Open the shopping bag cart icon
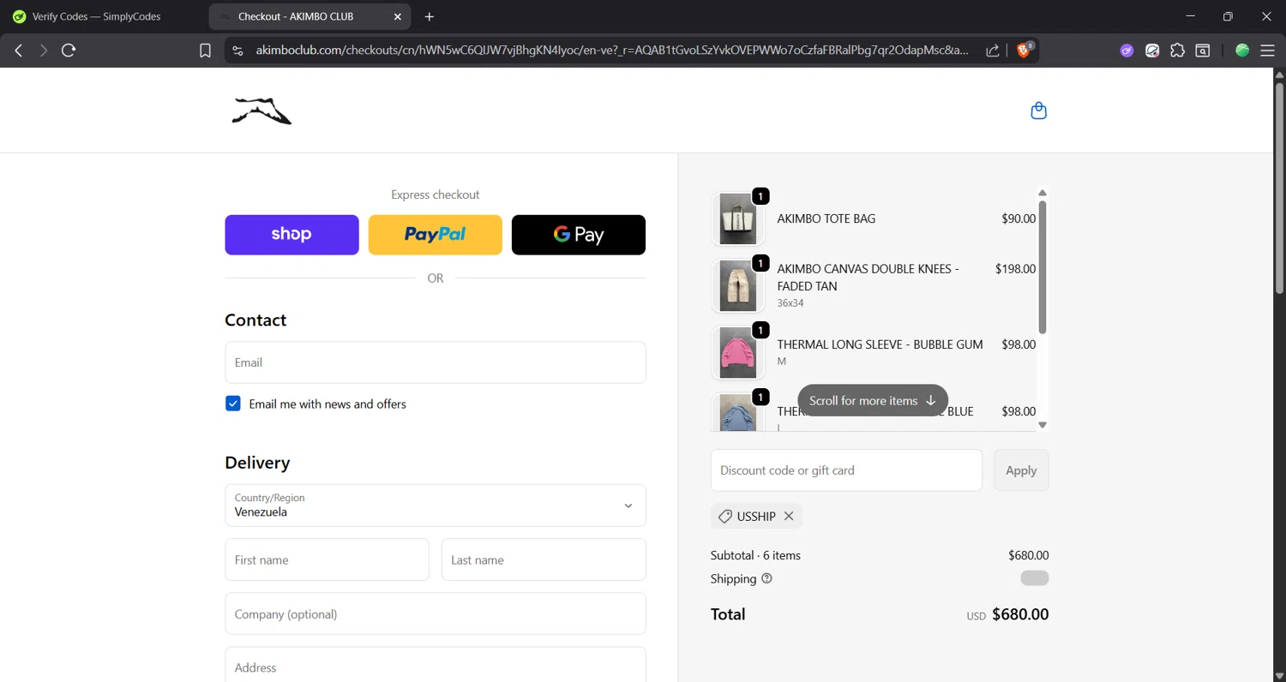The width and height of the screenshot is (1286, 682). pyautogui.click(x=1038, y=111)
